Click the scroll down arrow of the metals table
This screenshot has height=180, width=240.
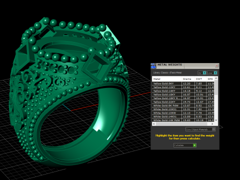coord(216,120)
